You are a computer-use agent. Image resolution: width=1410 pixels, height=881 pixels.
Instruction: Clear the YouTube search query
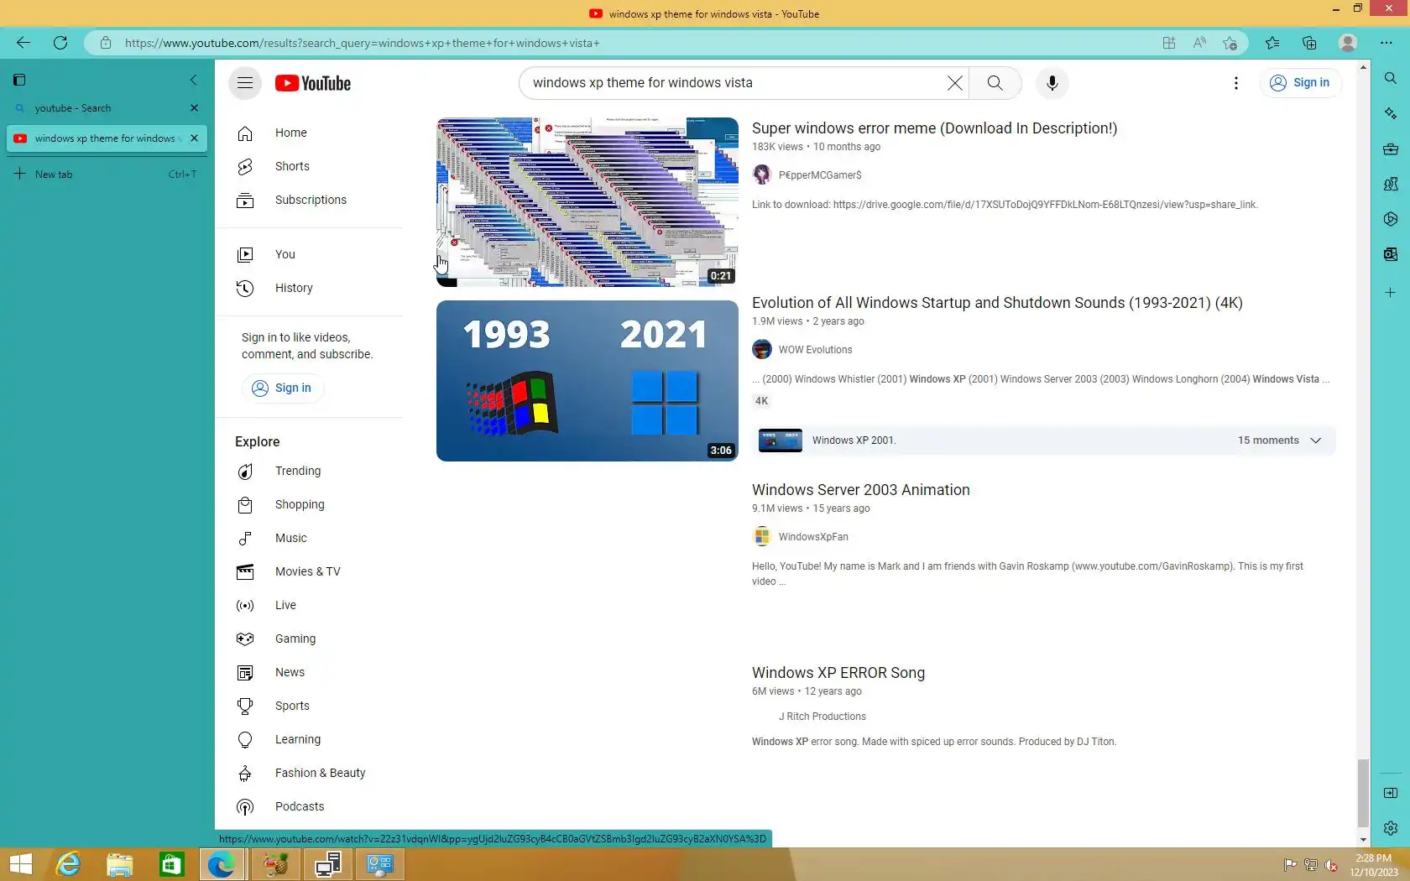click(955, 83)
